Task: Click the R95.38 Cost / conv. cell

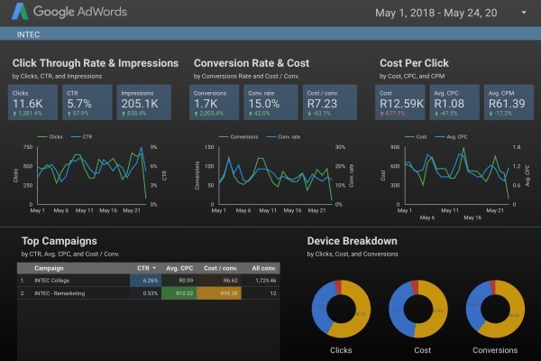Action: tap(219, 293)
